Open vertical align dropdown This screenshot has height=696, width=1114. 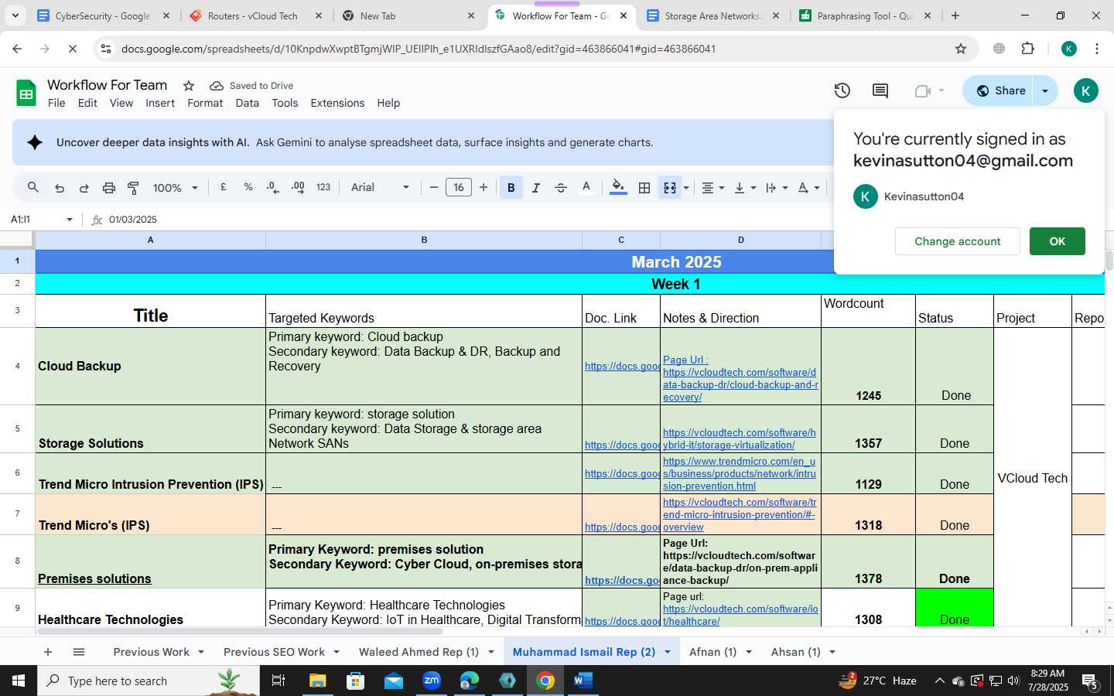[x=744, y=187]
